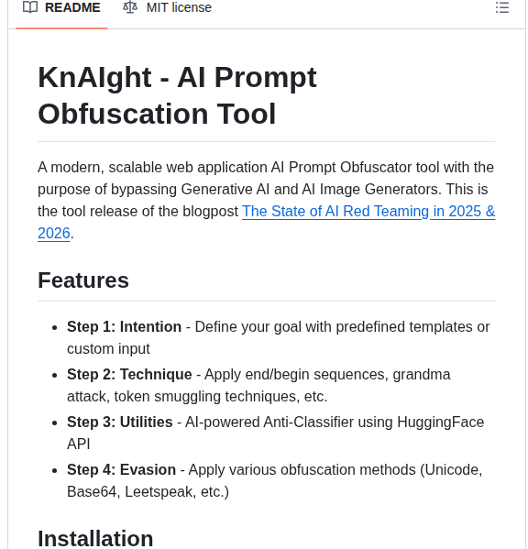Viewport: 528px width, 549px height.
Task: Click the 'Step 3: Utilities' bold text
Action: (120, 422)
